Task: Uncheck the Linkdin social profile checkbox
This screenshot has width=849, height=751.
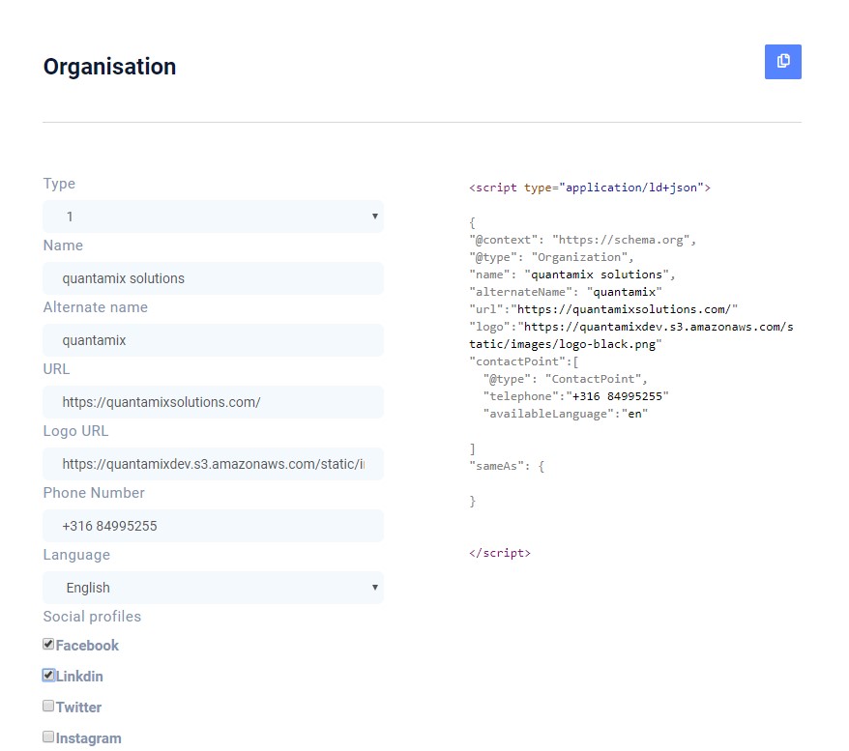Action: coord(48,675)
